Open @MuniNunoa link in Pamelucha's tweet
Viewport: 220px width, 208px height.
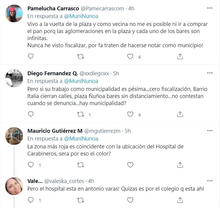(81, 16)
